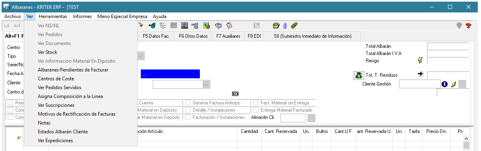This screenshot has width=481, height=151.
Task: Open the dropdown arrow right of Ver Stock entry
Action: pos(141,56)
